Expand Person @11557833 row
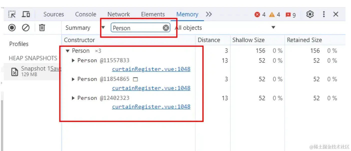The height and width of the screenshot is (151, 351). click(x=73, y=61)
